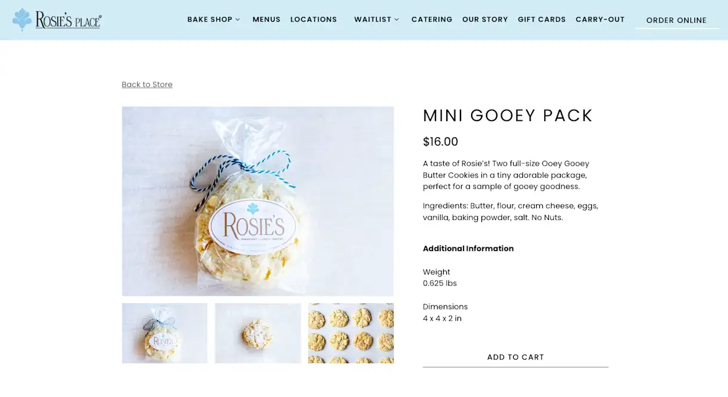This screenshot has width=728, height=397.
Task: Click the main Mini Gooey Pack product image
Action: point(258,201)
